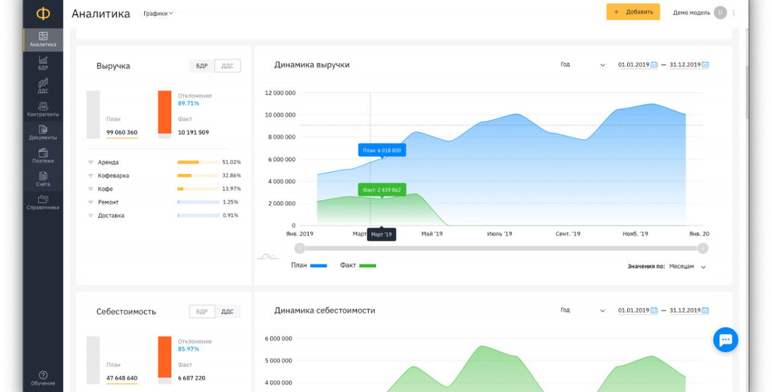Click the Добавить button
Screen dimensions: 772x392
(633, 12)
